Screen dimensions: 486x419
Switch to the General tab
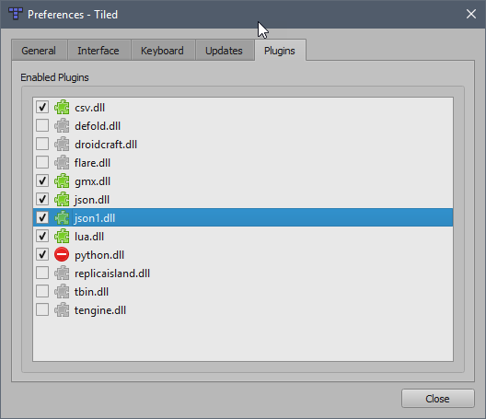coord(39,51)
